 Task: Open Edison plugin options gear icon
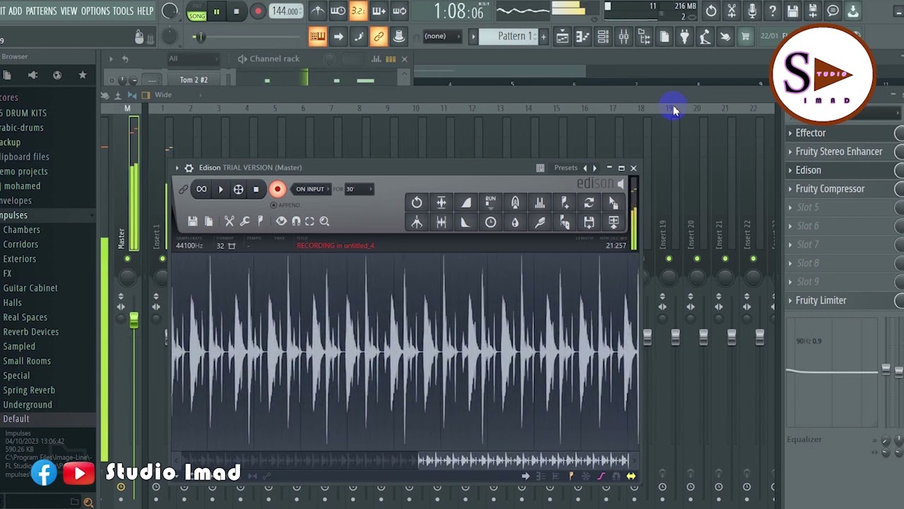[189, 168]
